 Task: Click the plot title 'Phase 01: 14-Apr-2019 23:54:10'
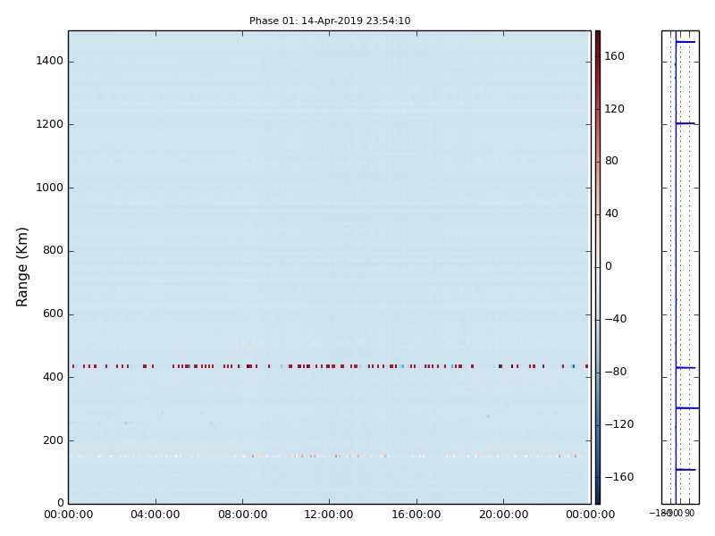330,21
